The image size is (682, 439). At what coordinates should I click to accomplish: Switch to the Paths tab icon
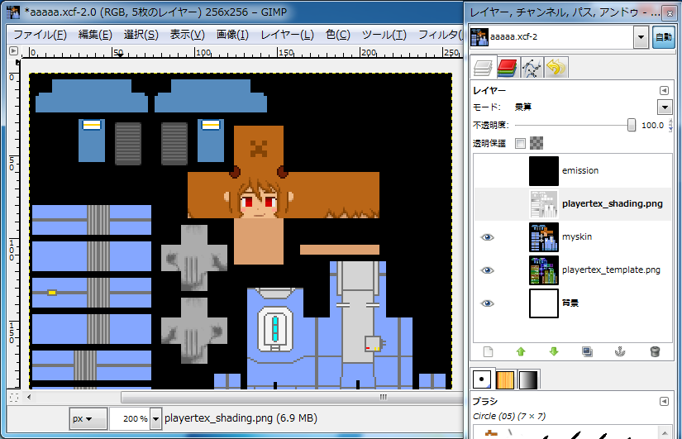(532, 68)
